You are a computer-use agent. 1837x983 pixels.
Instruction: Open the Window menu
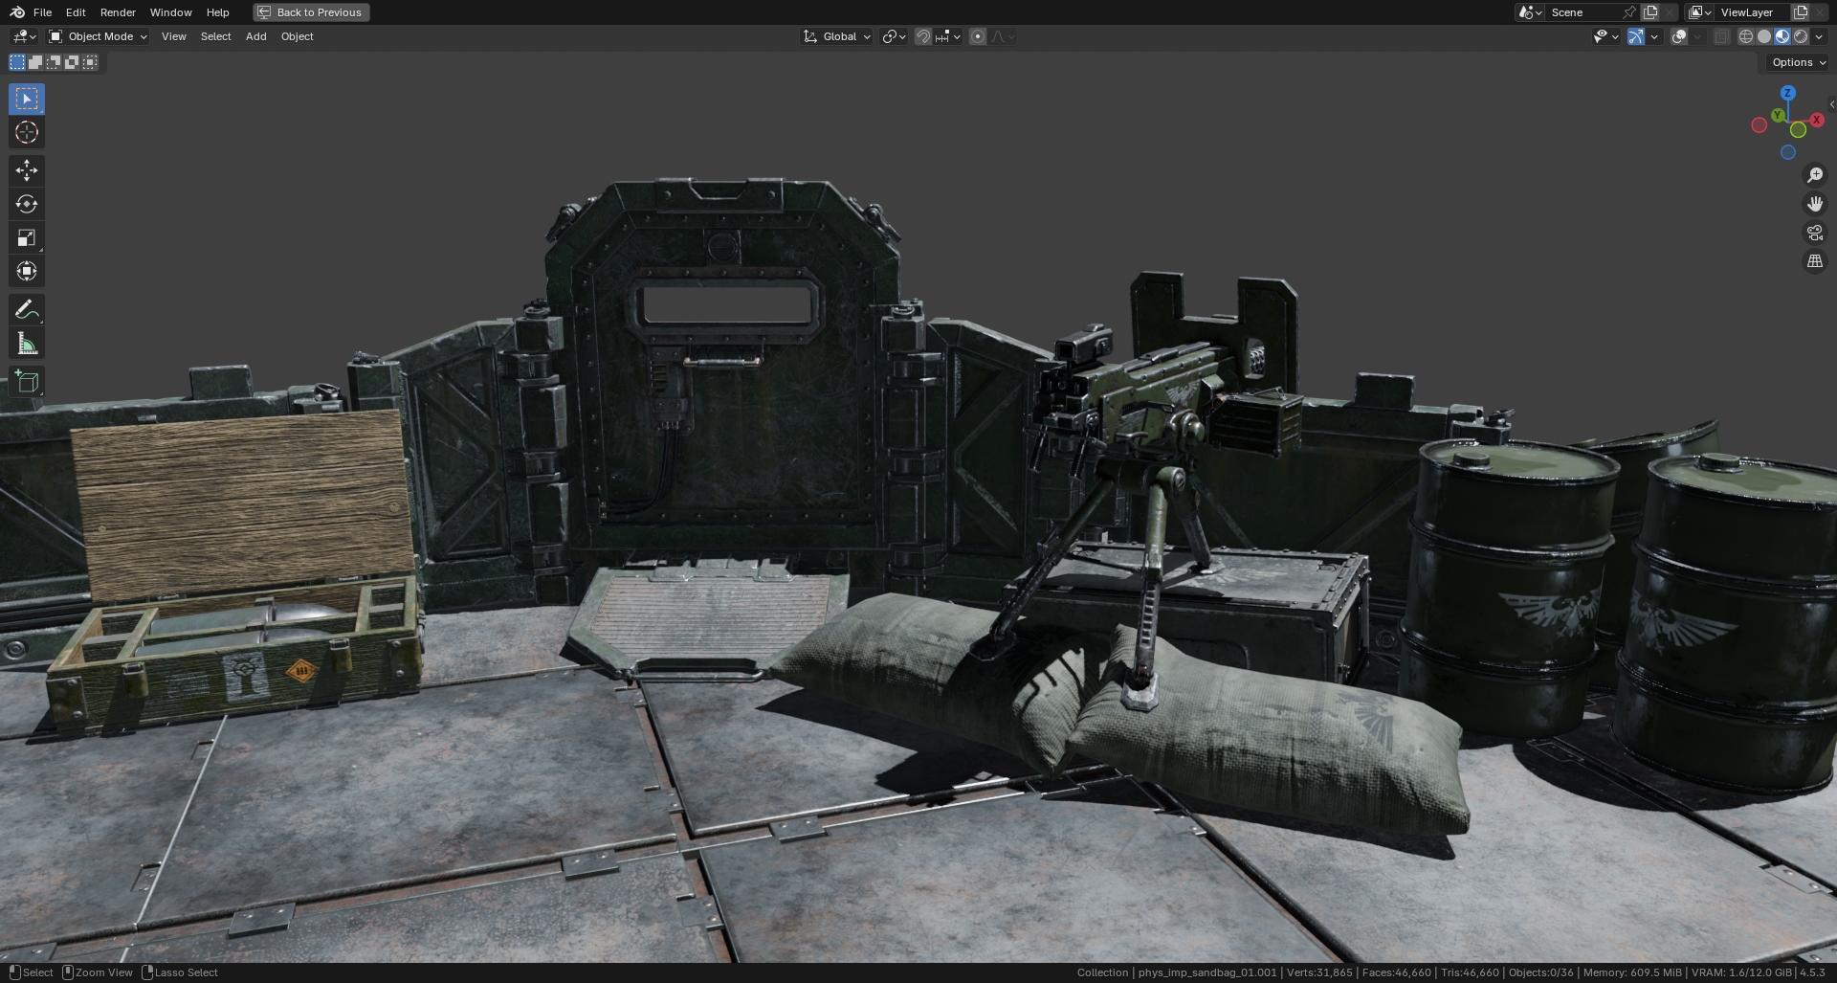tap(171, 12)
